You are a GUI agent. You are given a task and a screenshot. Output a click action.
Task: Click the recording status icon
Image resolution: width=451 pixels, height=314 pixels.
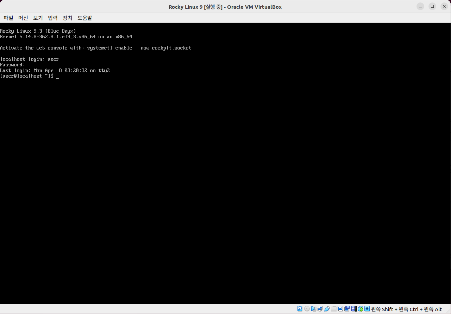tap(347, 309)
